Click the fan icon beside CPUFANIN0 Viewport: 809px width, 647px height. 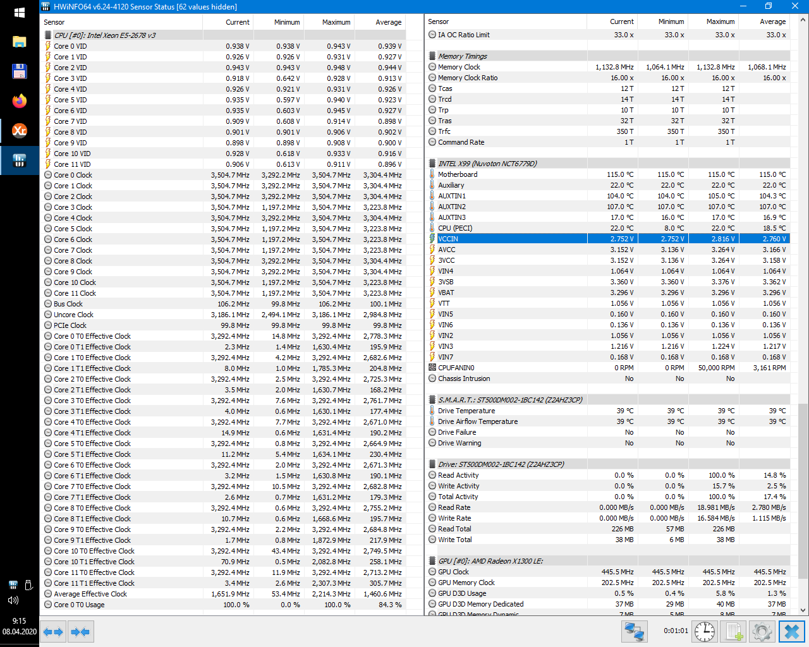coord(432,368)
